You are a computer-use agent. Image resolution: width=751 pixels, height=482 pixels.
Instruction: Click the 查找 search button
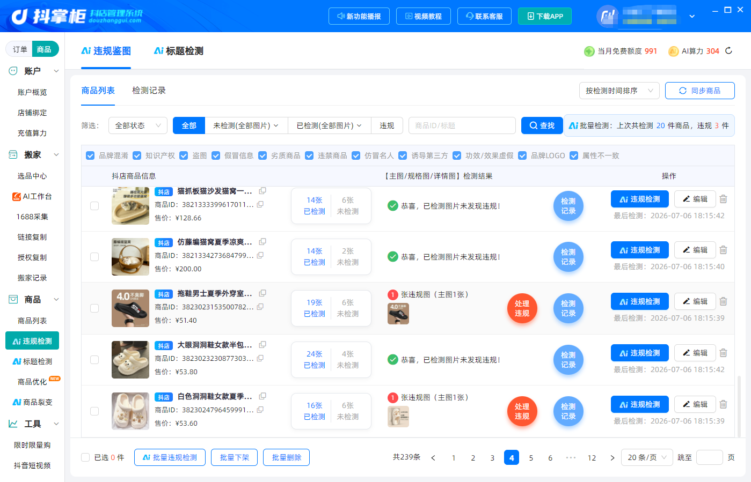(542, 125)
